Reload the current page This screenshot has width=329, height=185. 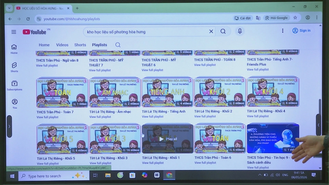[x=28, y=19]
